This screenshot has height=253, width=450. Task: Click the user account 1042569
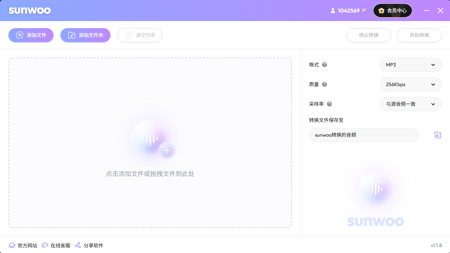coord(349,11)
